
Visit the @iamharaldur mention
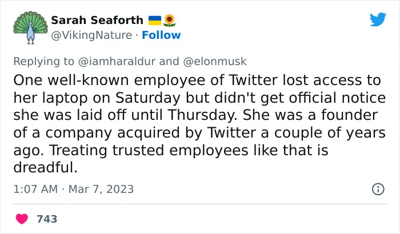(x=117, y=62)
